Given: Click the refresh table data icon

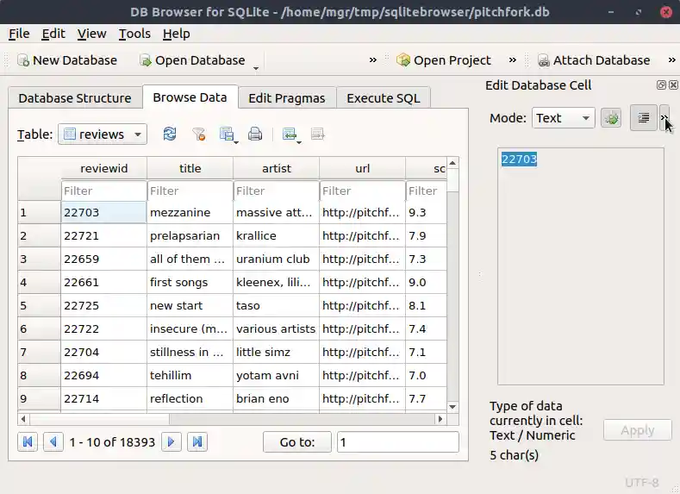Looking at the screenshot, I should 170,134.
